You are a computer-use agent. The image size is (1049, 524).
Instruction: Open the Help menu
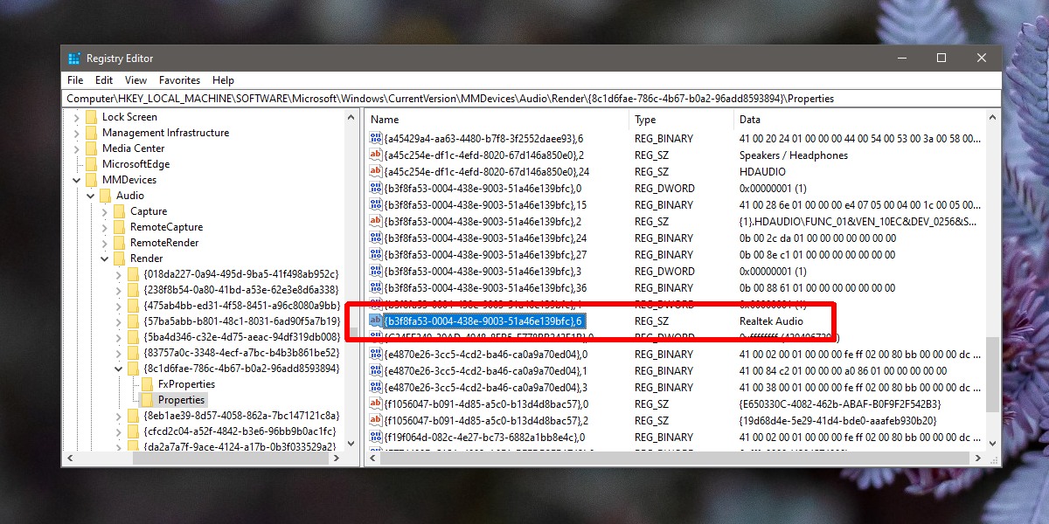click(223, 79)
